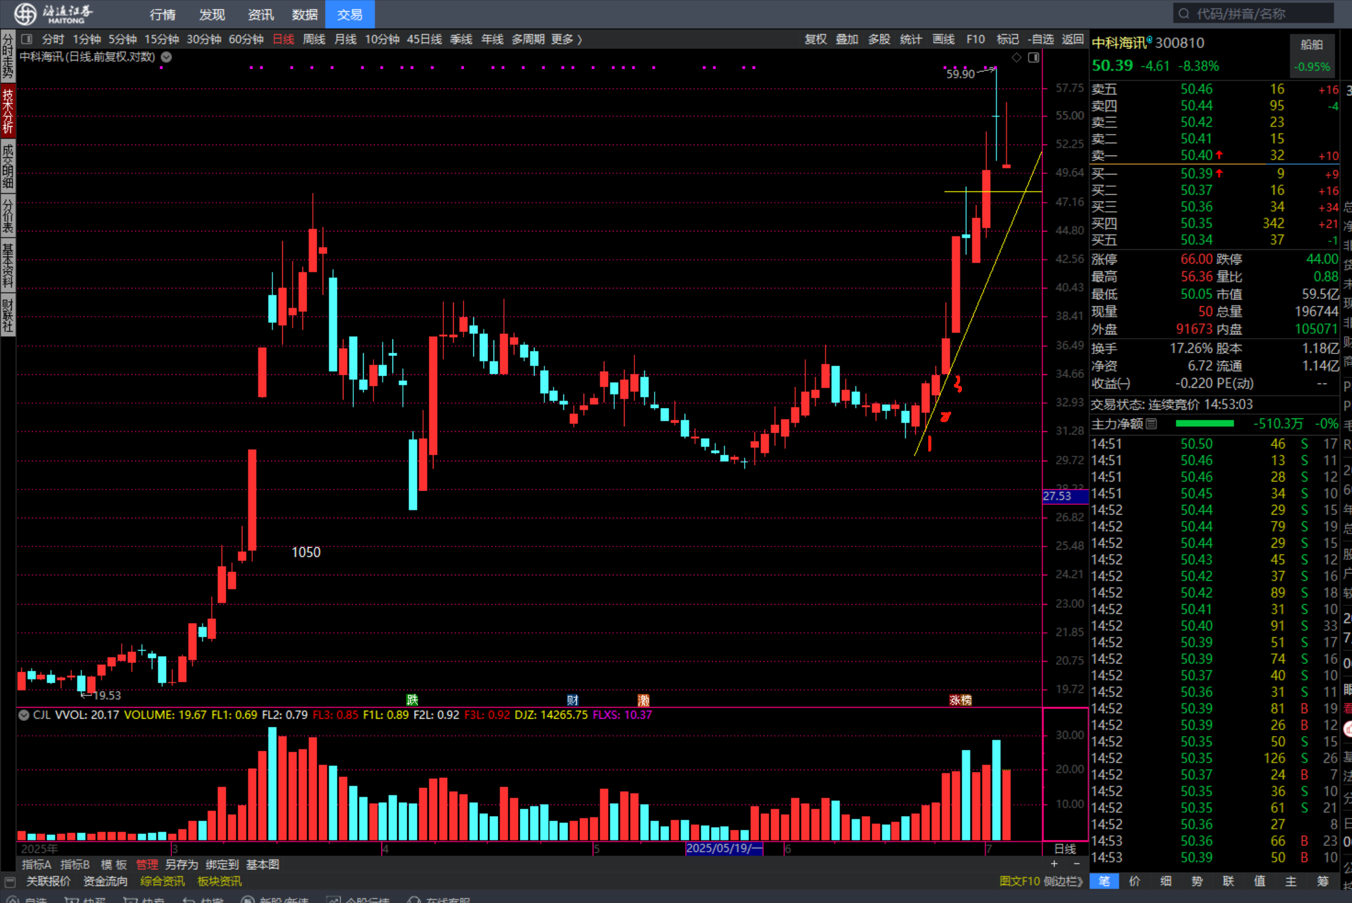Switch to 周线 weekly period
Image resolution: width=1352 pixels, height=903 pixels.
314,39
